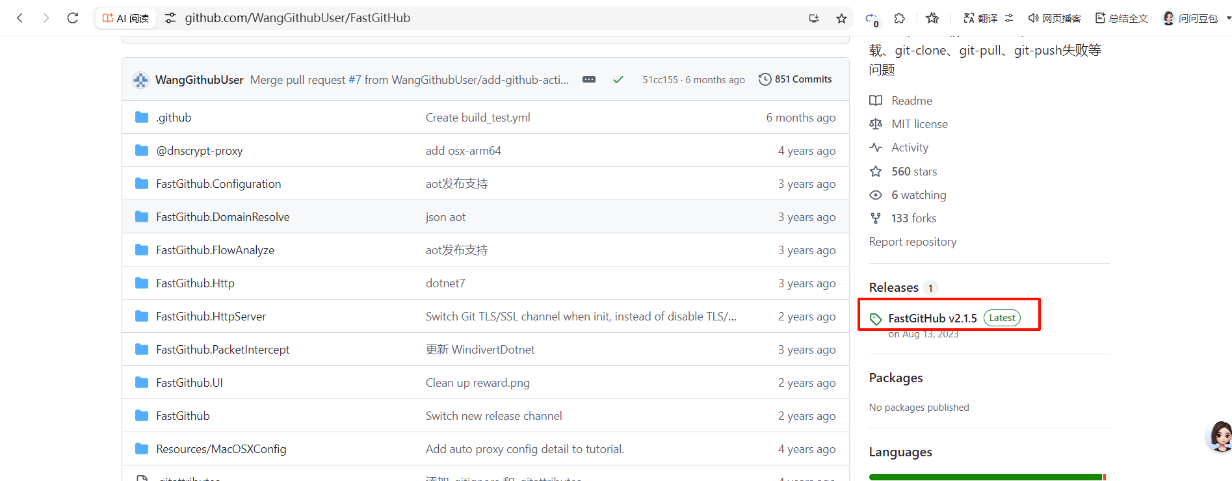Open the 总结全文 summarize toolbar item

[x=1121, y=18]
